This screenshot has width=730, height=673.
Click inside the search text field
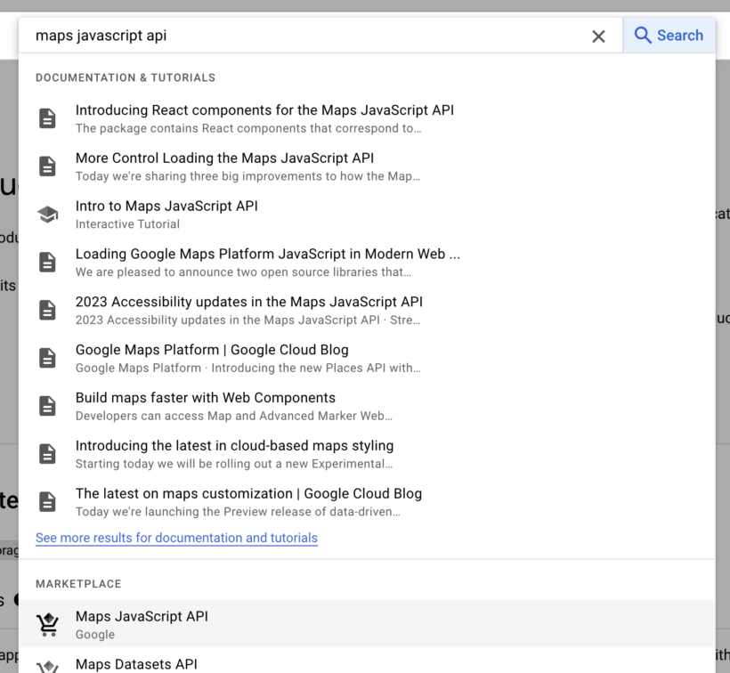pos(303,36)
